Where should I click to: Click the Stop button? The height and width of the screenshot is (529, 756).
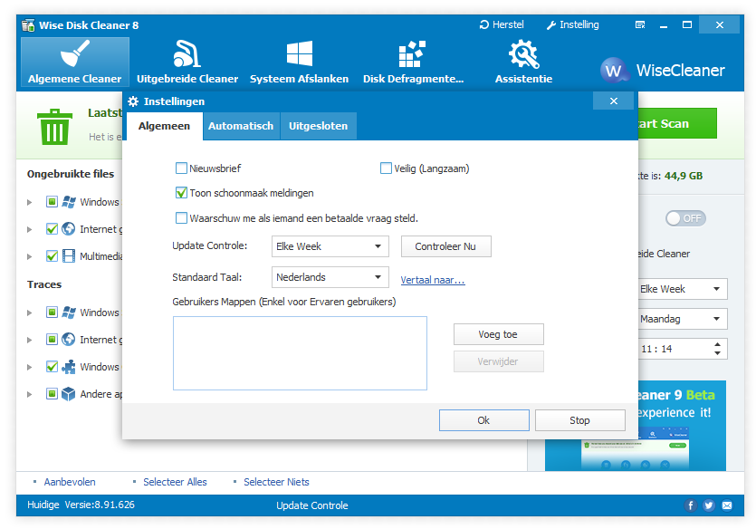point(580,420)
